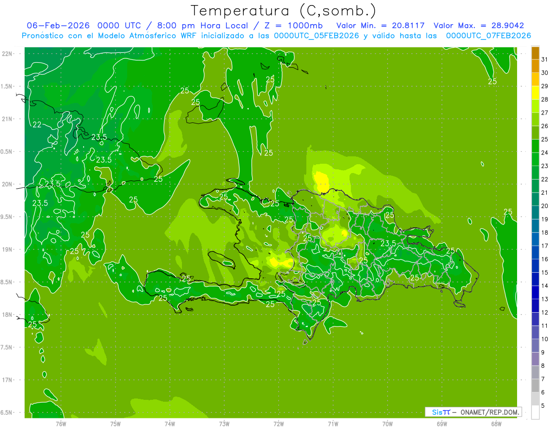Click the "71W" longitude axis label

click(333, 424)
